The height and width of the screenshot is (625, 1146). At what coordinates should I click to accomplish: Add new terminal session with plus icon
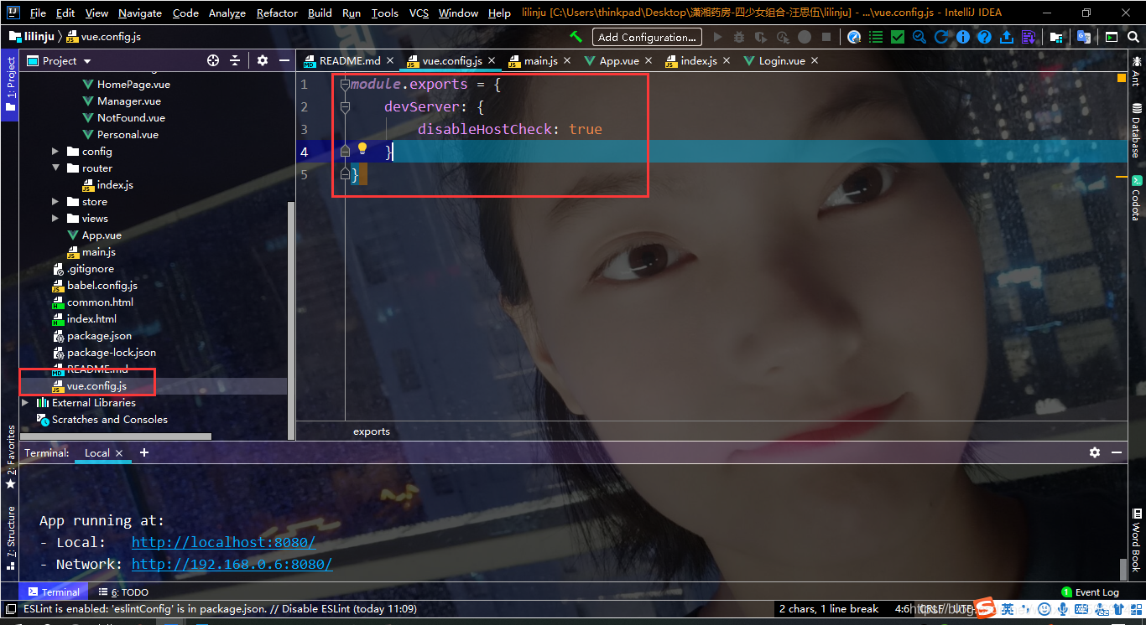[x=144, y=452]
